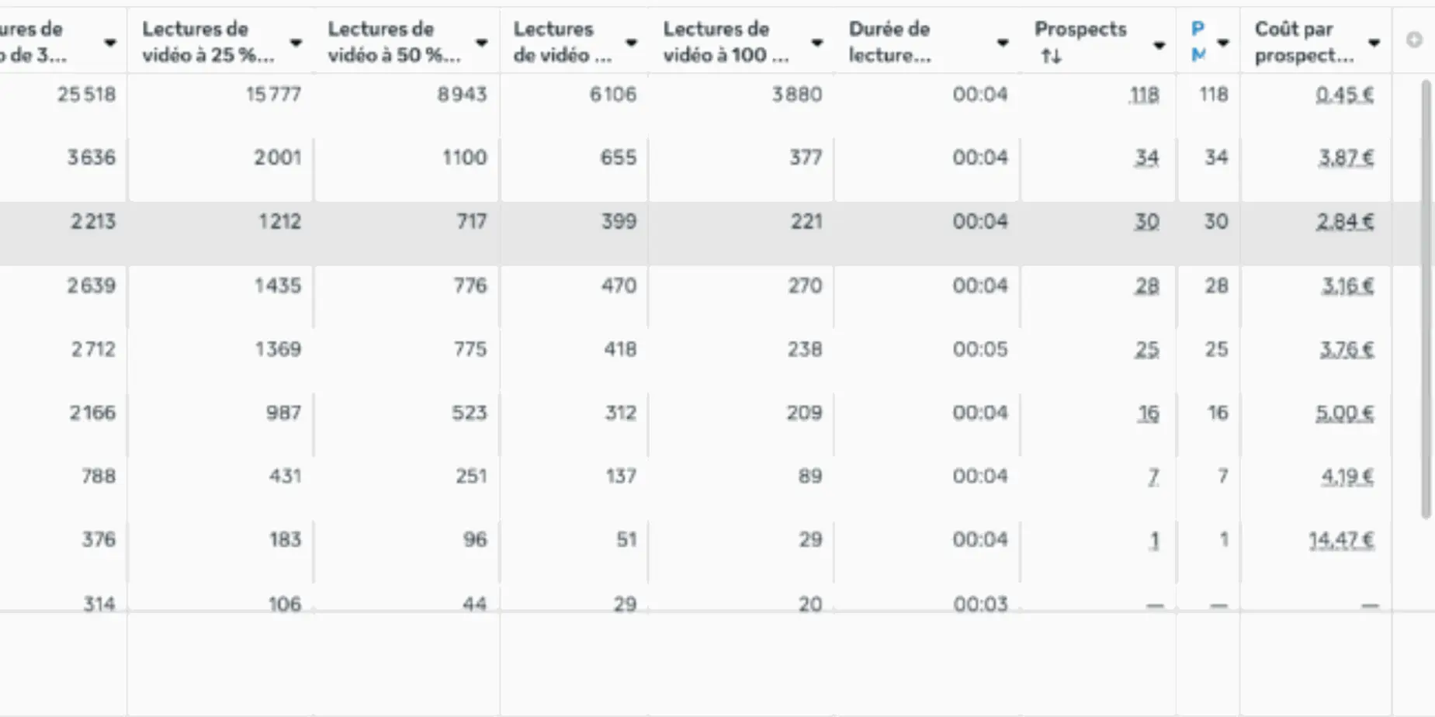Image resolution: width=1435 pixels, height=717 pixels.
Task: Open the 118 prospects link
Action: (x=1144, y=95)
